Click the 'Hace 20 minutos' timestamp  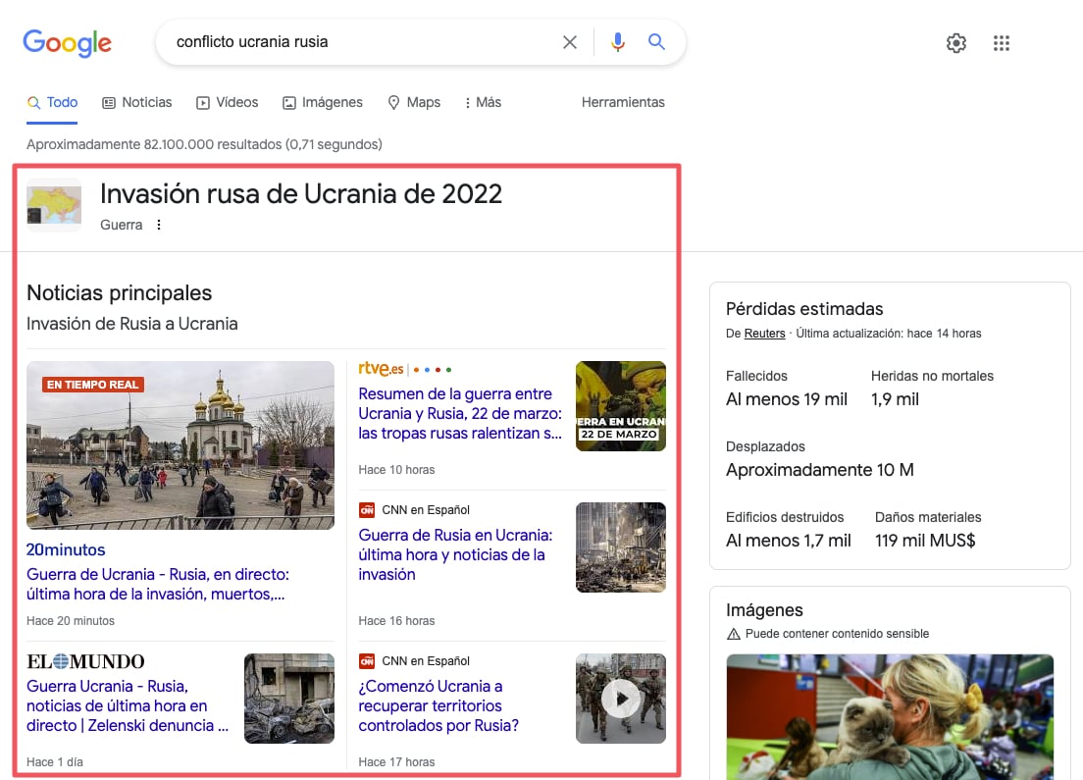tap(71, 620)
